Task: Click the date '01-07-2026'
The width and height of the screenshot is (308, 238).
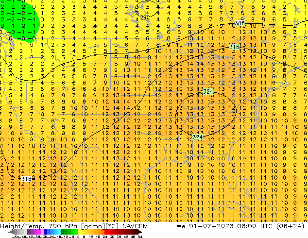Action: click(211, 226)
